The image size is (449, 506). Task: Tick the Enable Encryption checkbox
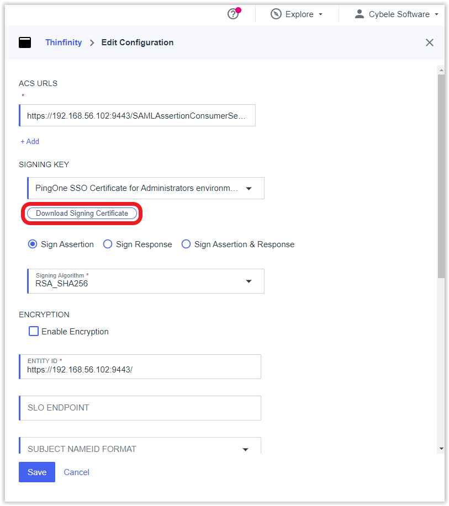pos(34,332)
